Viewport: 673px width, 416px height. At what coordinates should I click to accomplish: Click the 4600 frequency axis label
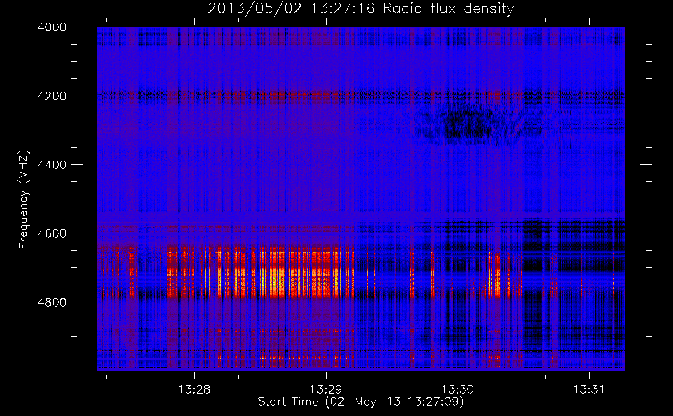52,233
